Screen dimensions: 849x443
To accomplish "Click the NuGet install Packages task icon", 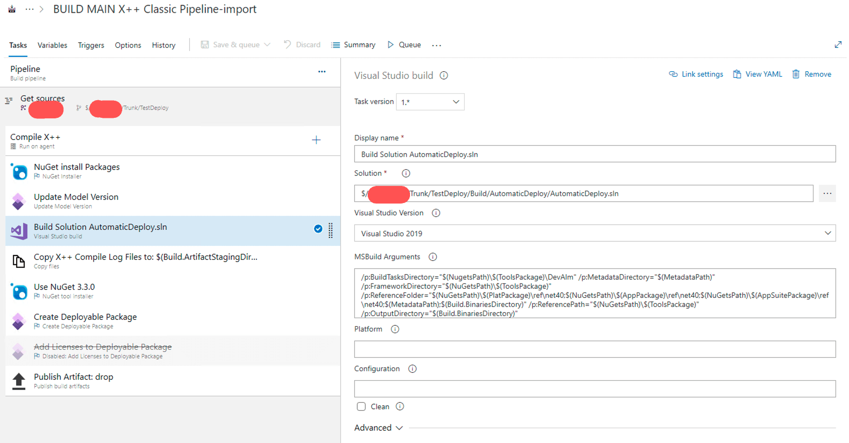I will (x=19, y=171).
